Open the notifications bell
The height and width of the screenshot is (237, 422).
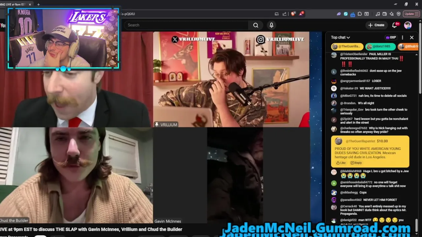pyautogui.click(x=395, y=25)
